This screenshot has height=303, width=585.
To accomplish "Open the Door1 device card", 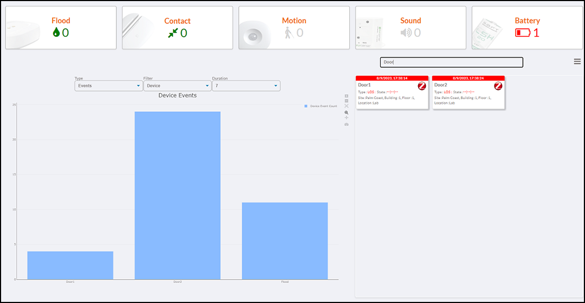I will point(392,93).
